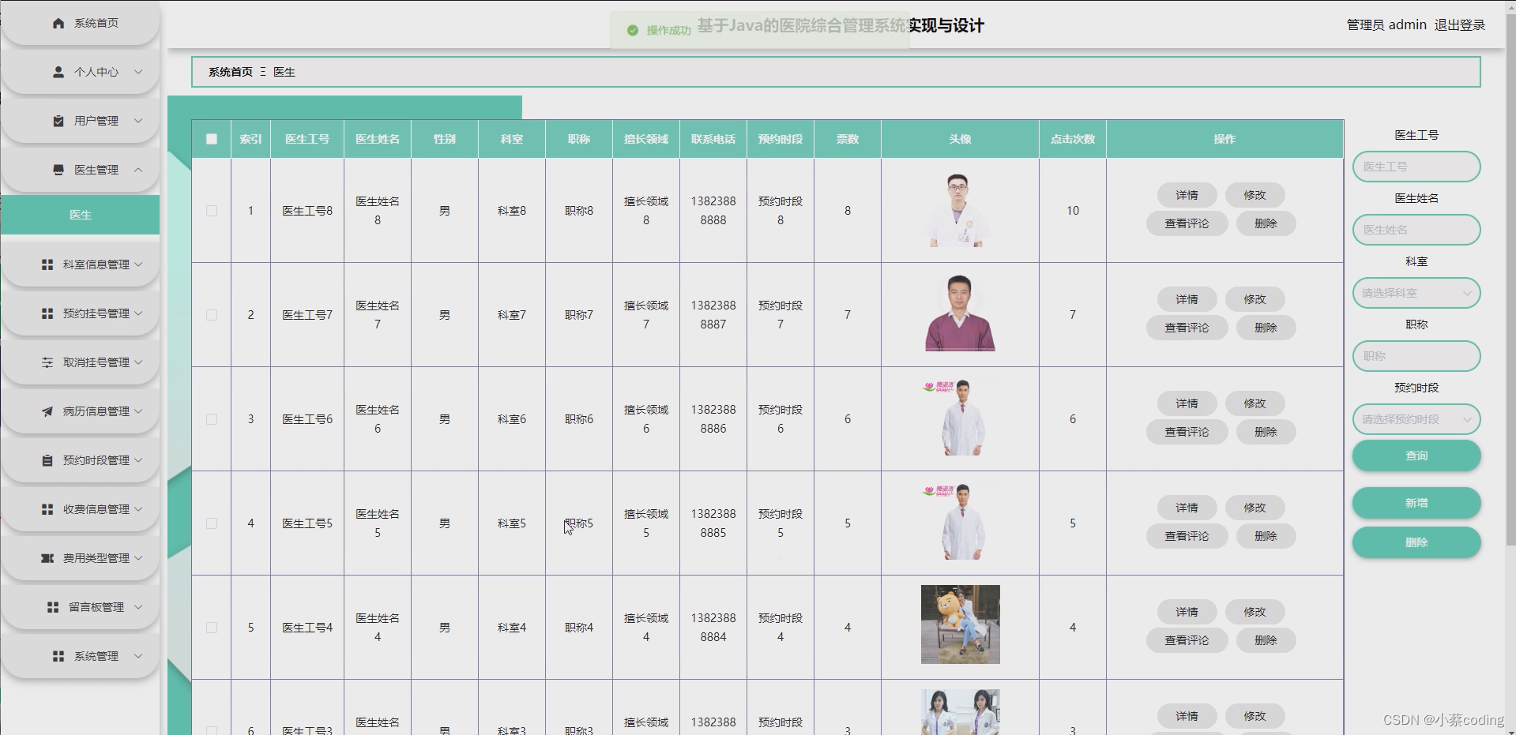Expand the 科室信息管理 chevron
The height and width of the screenshot is (735, 1516).
[138, 264]
